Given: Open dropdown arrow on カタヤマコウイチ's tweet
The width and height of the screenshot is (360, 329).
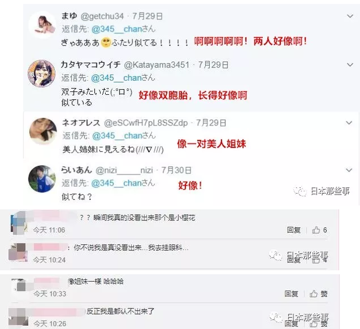Looking at the screenshot, I should (350, 65).
